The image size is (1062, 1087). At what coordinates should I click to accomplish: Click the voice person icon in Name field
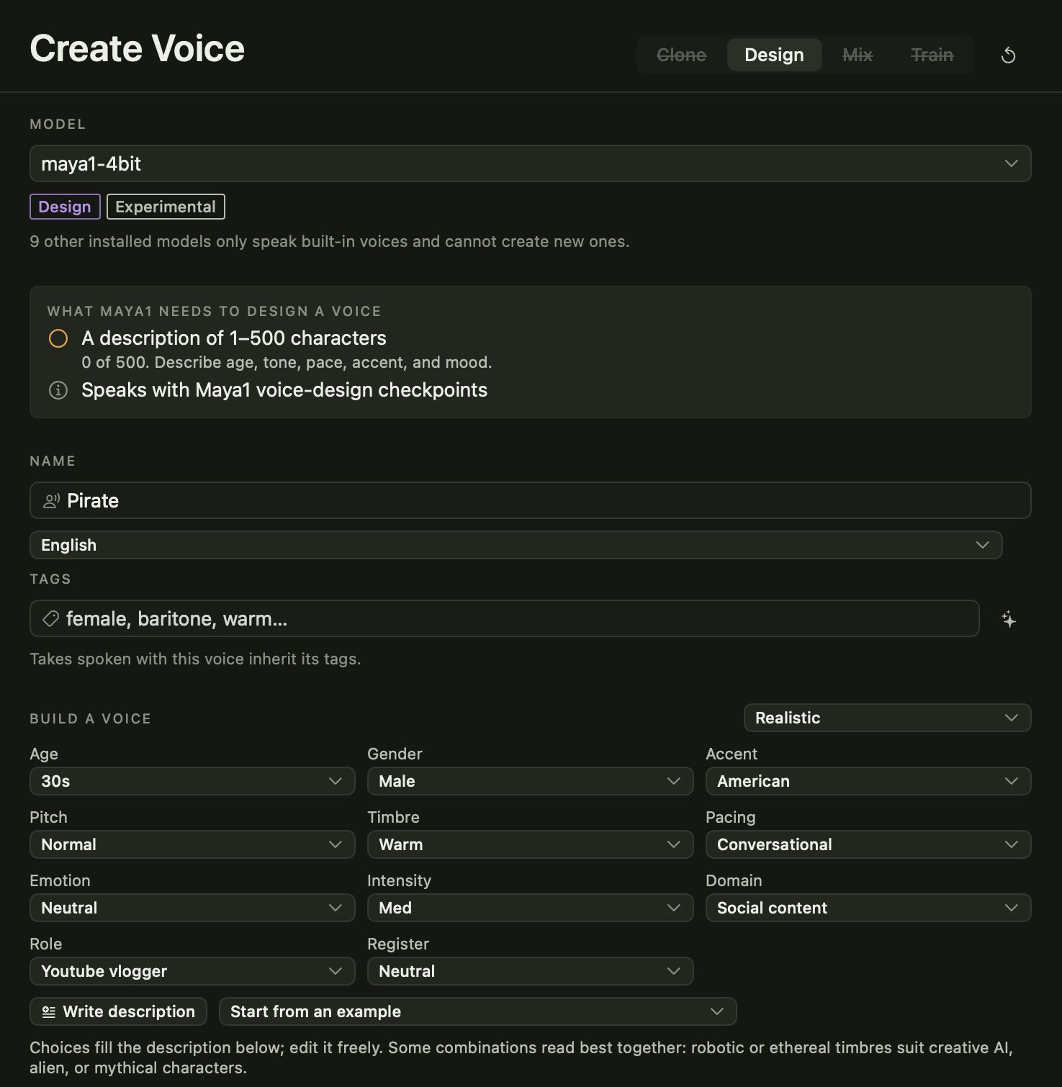51,501
